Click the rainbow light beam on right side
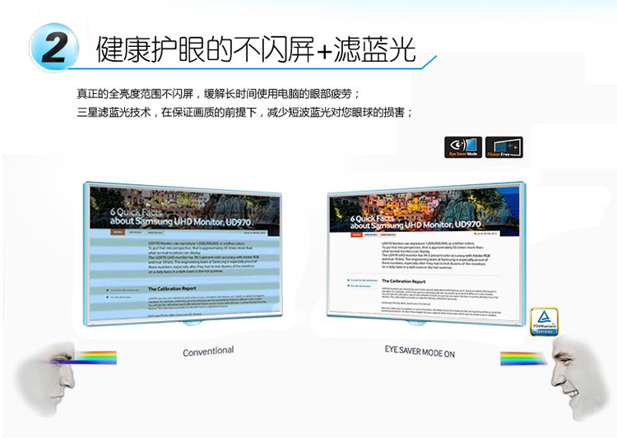This screenshot has width=617, height=445. pos(522,359)
